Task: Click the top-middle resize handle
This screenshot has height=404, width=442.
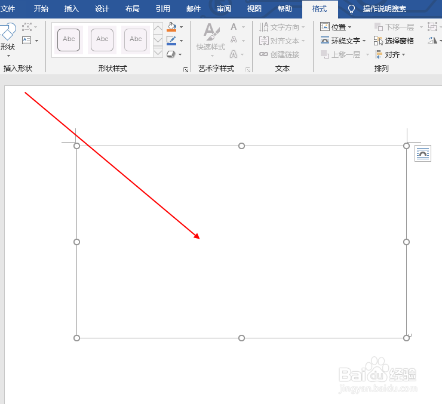Action: 241,146
